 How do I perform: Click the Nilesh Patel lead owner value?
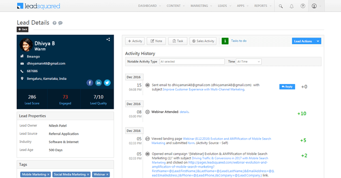point(58,126)
